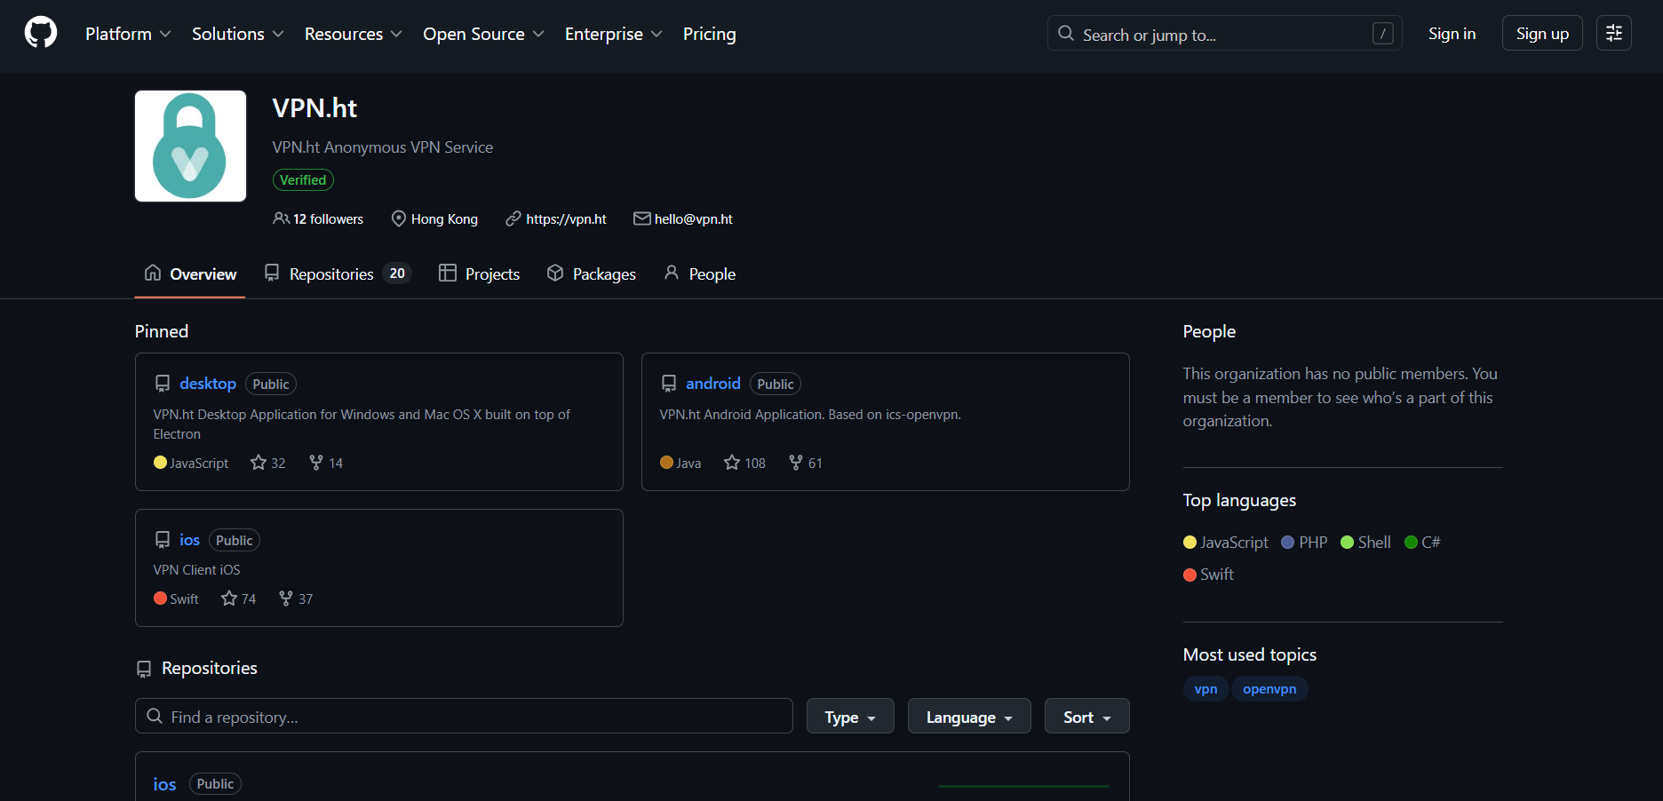This screenshot has height=801, width=1663.
Task: Click the fork icon showing 37
Action: (286, 599)
